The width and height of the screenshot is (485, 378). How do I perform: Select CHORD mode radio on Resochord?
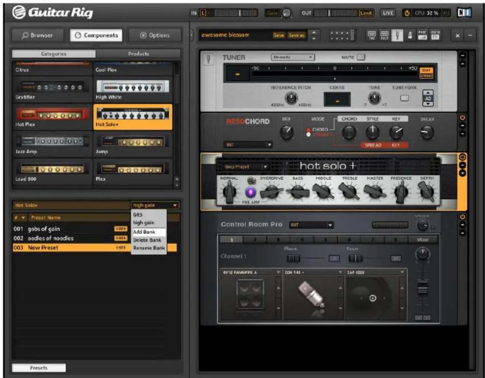point(308,130)
